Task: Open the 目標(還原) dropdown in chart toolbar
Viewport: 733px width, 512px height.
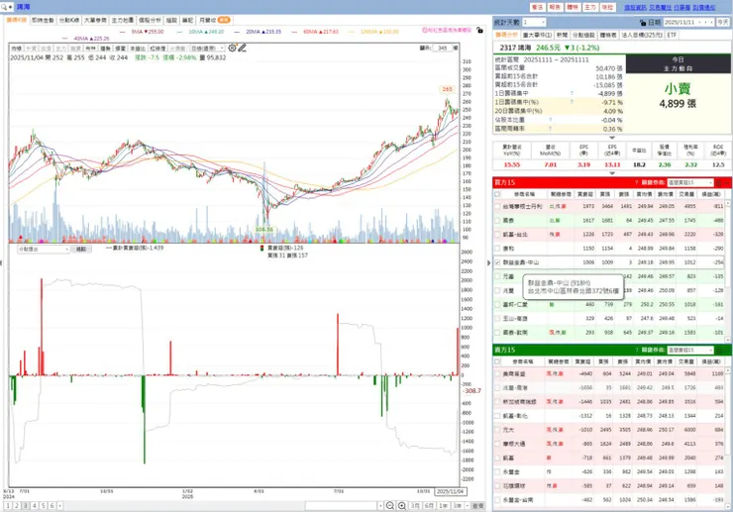Action: [x=207, y=49]
